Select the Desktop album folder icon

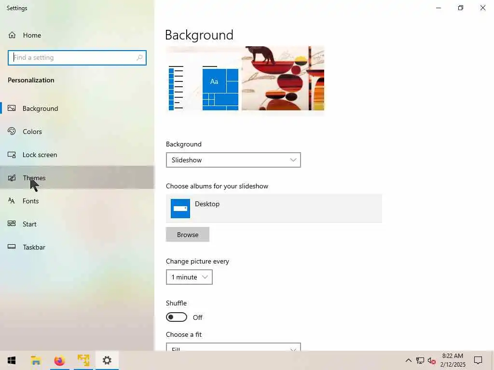(x=180, y=208)
